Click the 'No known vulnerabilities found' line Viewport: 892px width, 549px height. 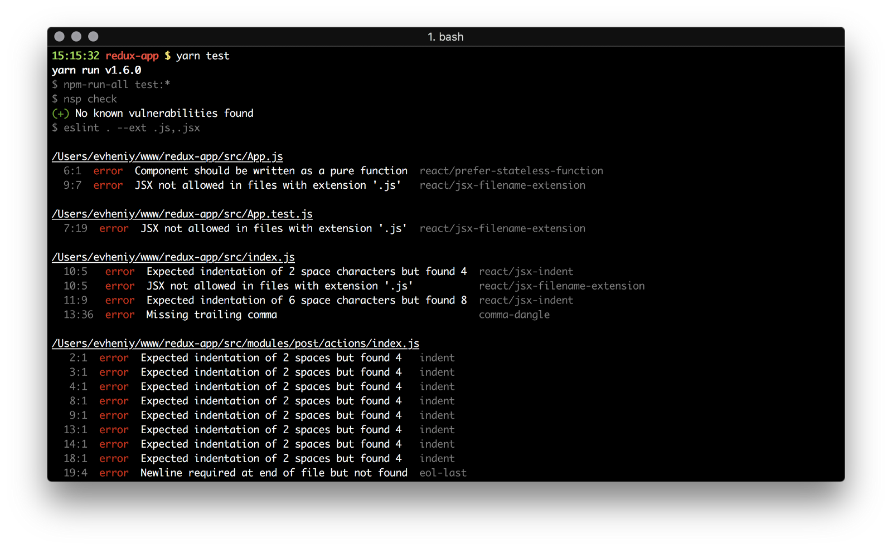pos(164,114)
